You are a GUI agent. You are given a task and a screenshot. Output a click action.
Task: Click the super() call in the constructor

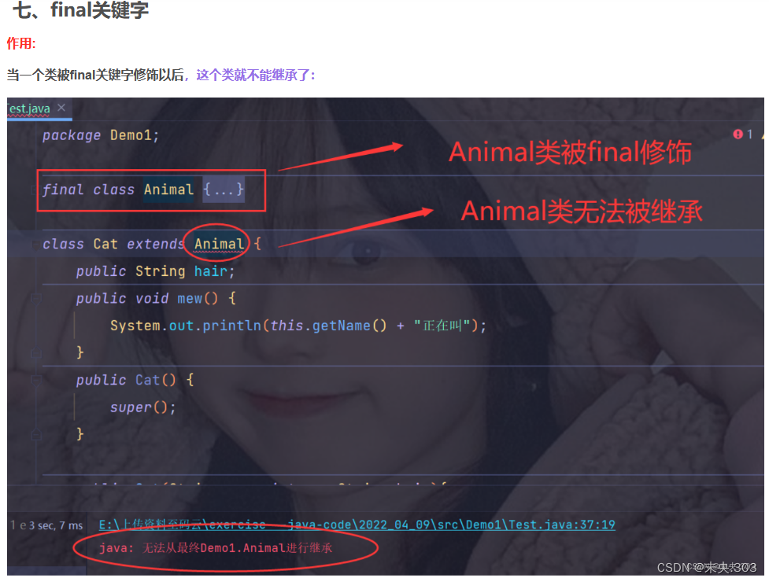[x=142, y=407]
